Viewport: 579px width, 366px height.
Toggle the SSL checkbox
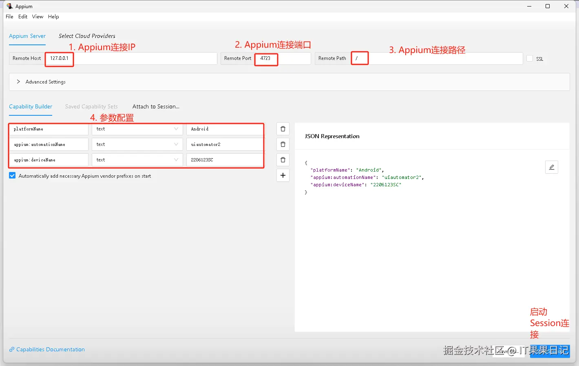click(x=530, y=58)
